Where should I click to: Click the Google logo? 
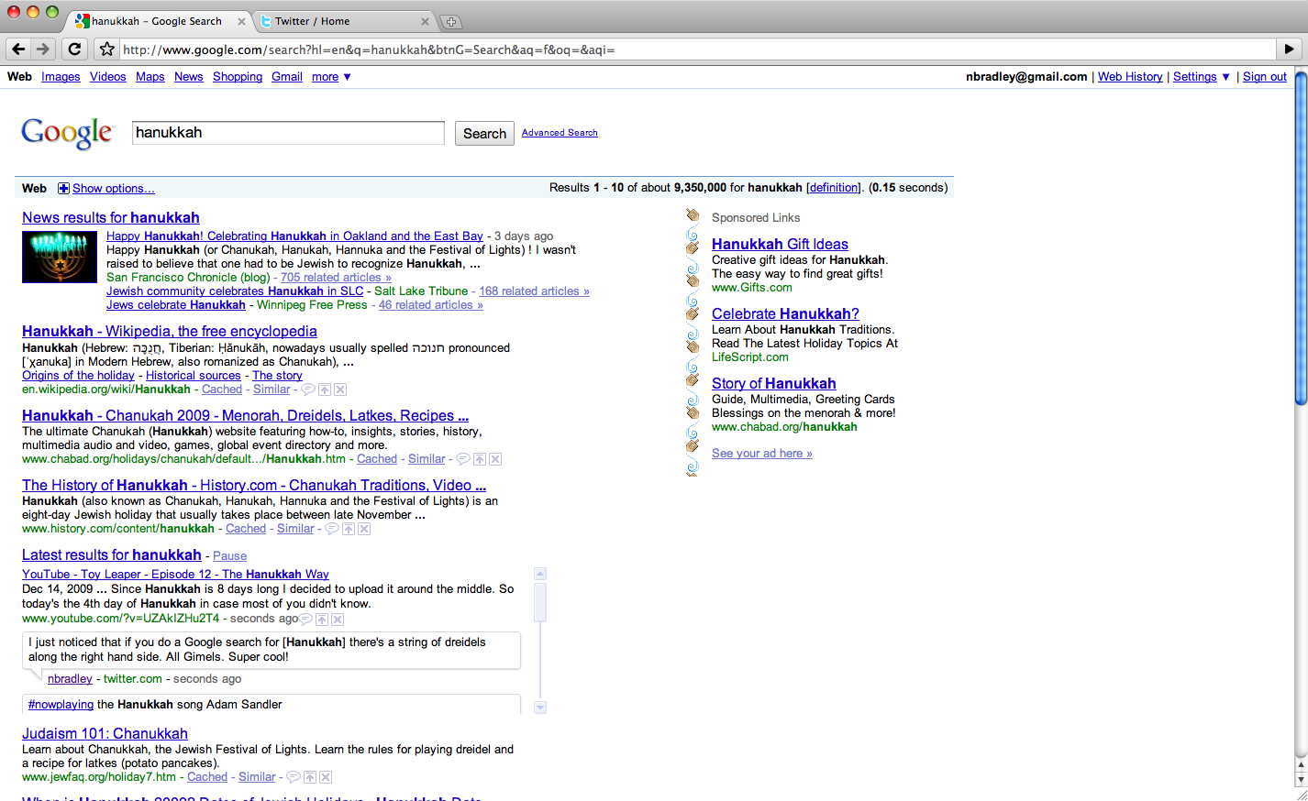(67, 133)
